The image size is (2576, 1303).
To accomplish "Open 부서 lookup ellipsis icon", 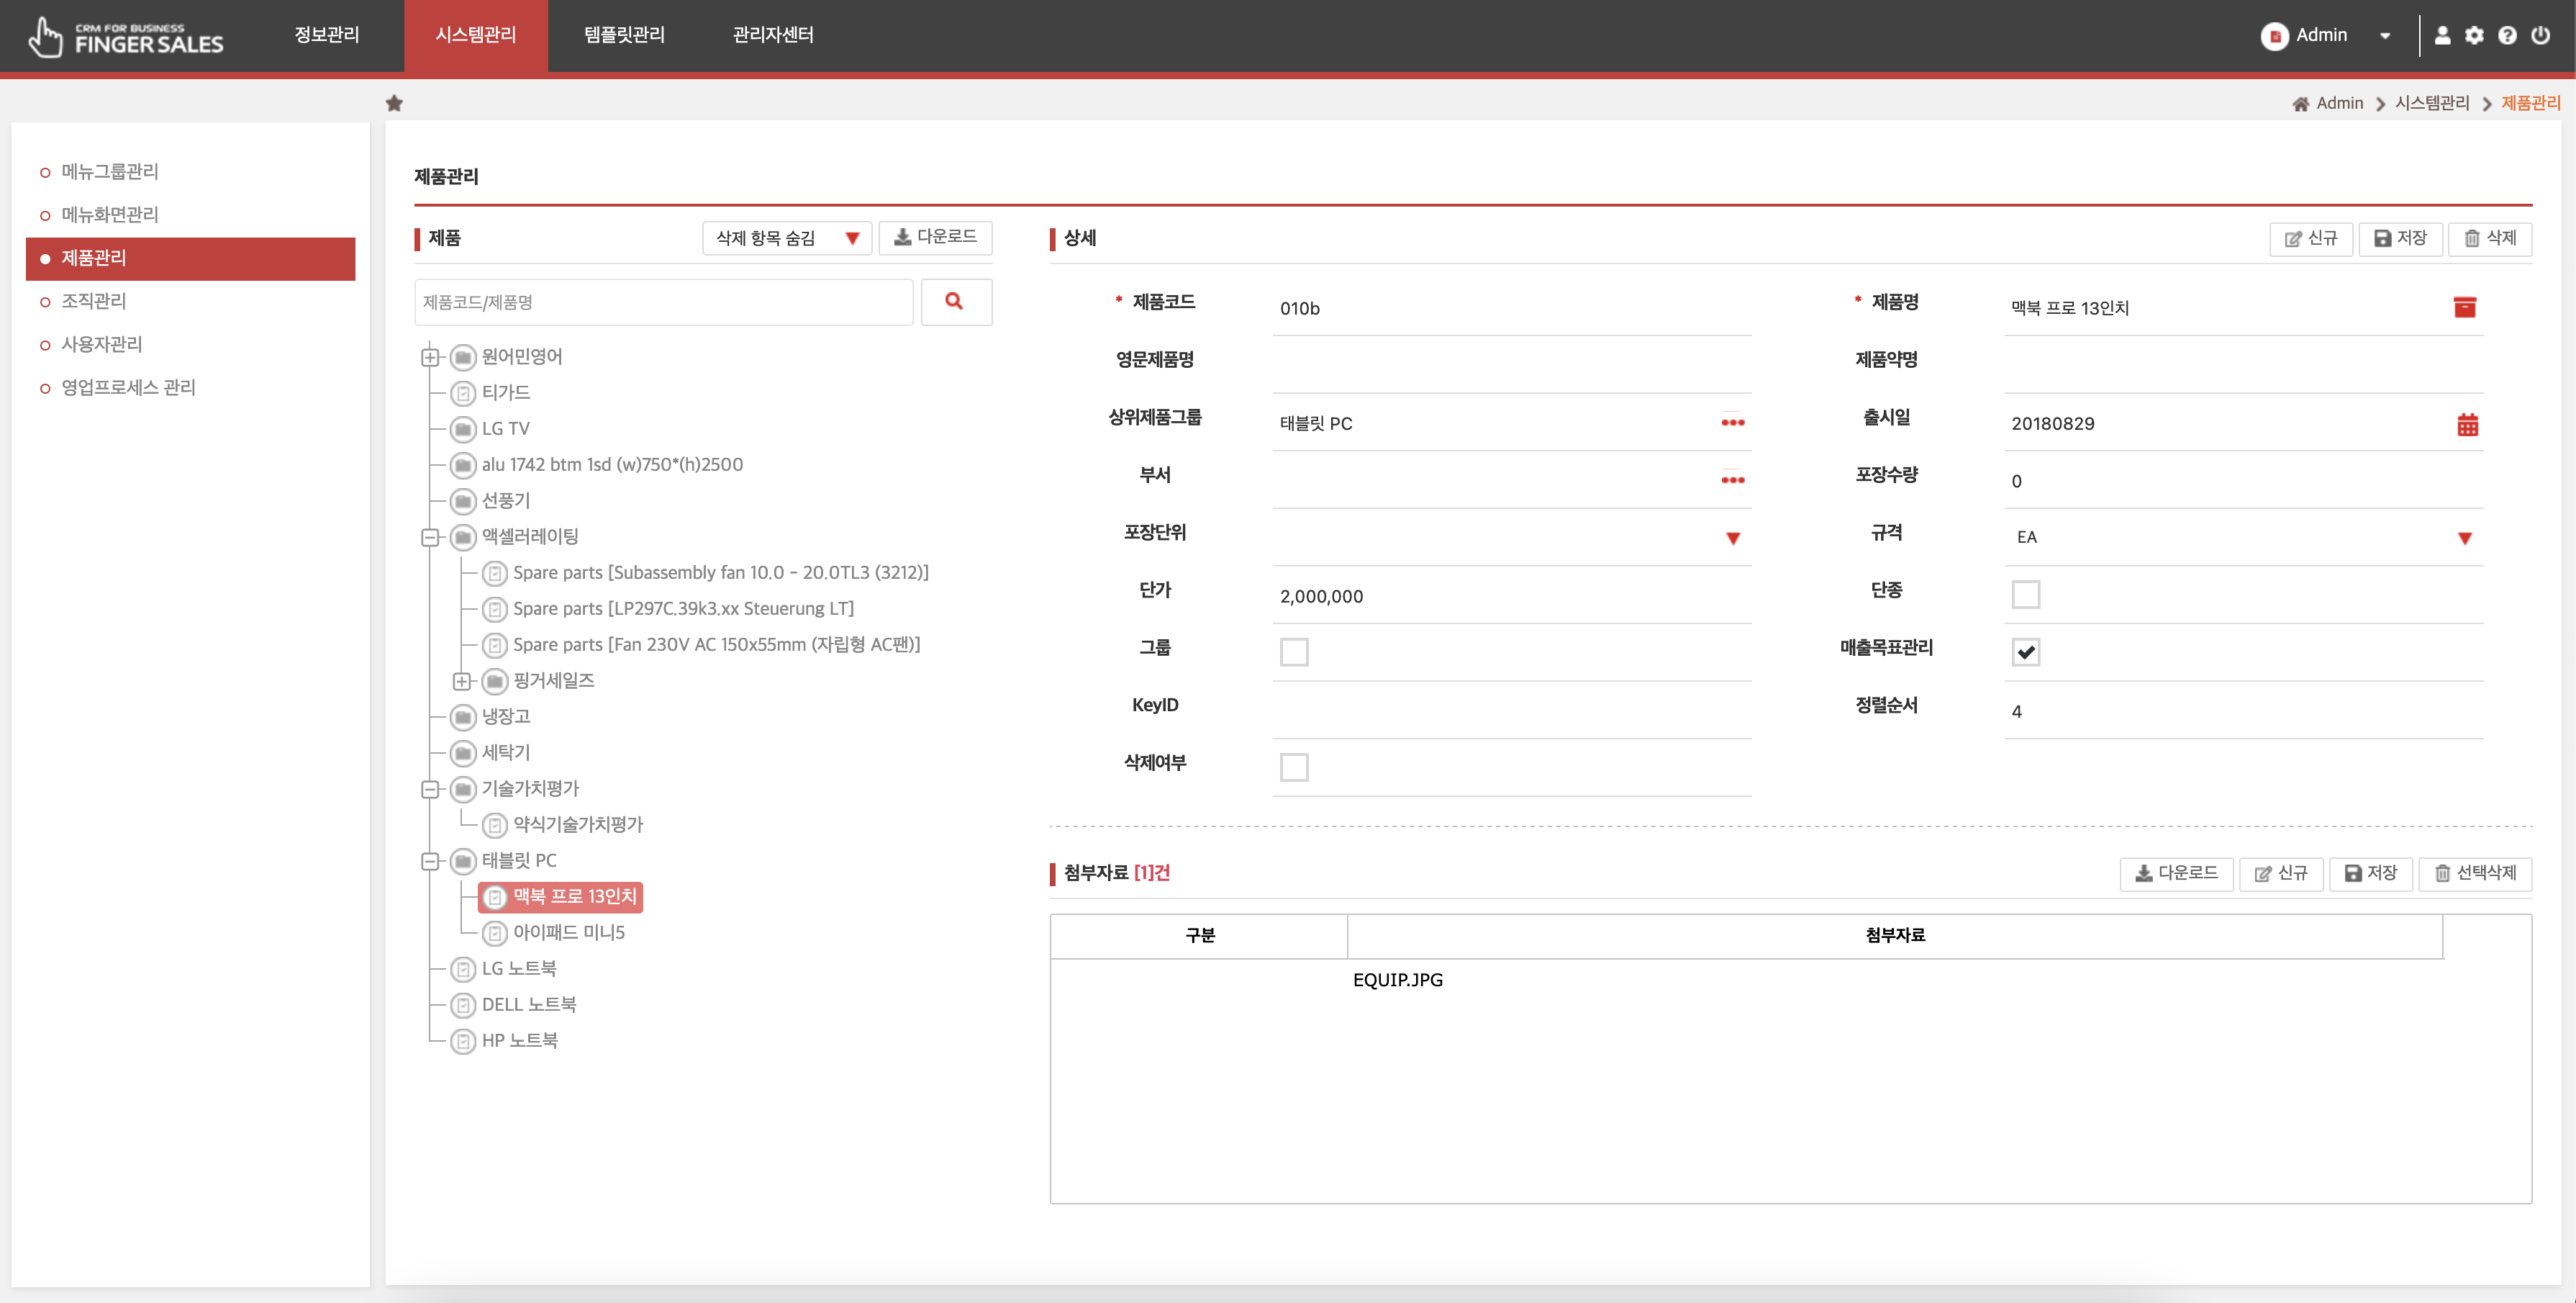I will click(x=1732, y=480).
